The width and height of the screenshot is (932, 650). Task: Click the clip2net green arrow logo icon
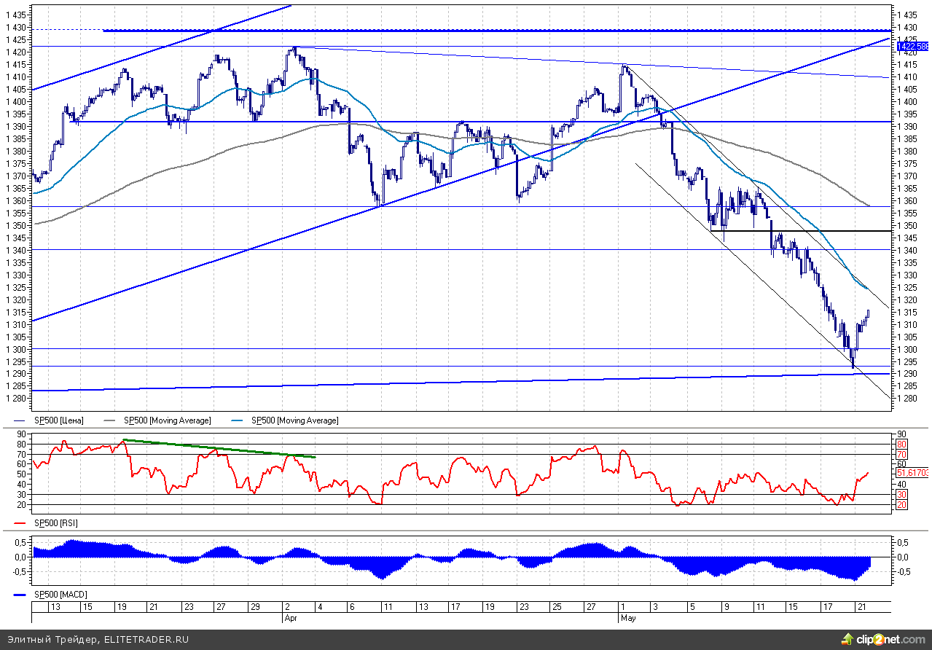(x=847, y=639)
